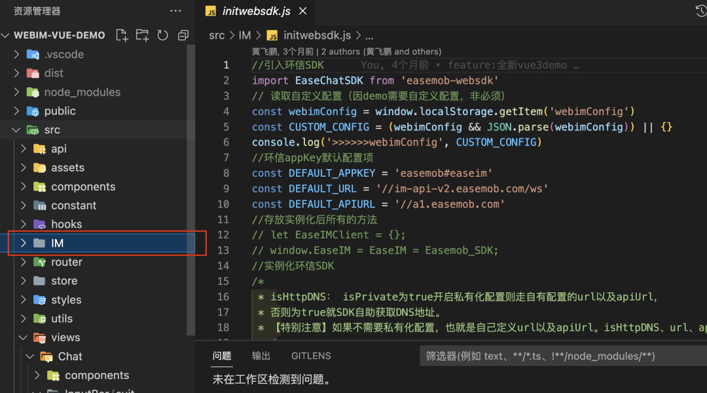This screenshot has height=393, width=707.
Task: Switch to the 问题 panel tab
Action: (222, 356)
